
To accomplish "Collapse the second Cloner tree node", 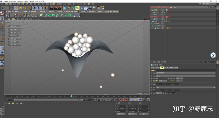I will [151, 17].
